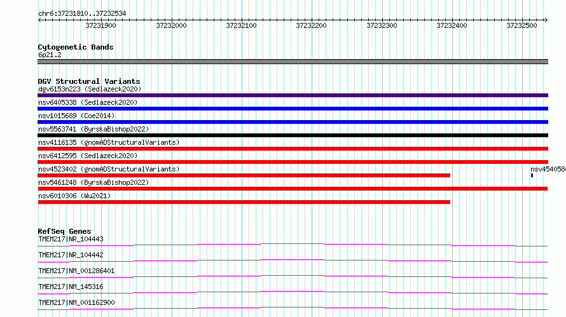The height and width of the screenshot is (317, 566).
Task: Click ruler position 37232500
Action: pyautogui.click(x=521, y=25)
